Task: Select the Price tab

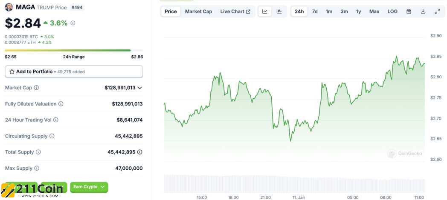Action: coord(171,11)
